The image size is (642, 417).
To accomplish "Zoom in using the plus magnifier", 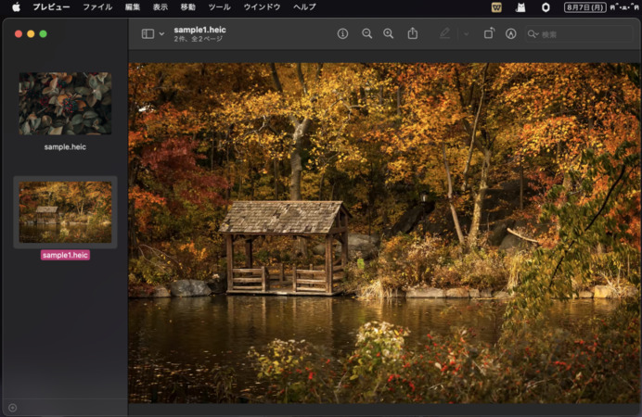I will (x=389, y=33).
